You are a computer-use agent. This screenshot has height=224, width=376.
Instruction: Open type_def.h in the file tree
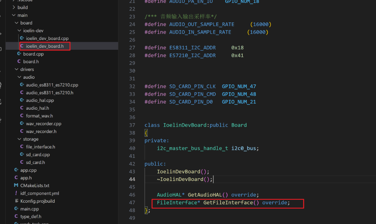pyautogui.click(x=31, y=216)
